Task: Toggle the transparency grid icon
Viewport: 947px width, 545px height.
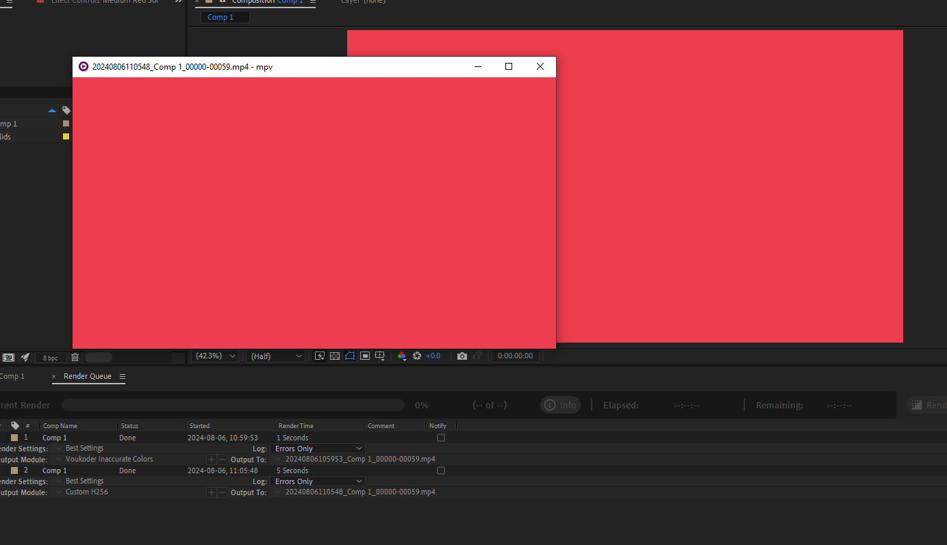Action: [x=335, y=356]
